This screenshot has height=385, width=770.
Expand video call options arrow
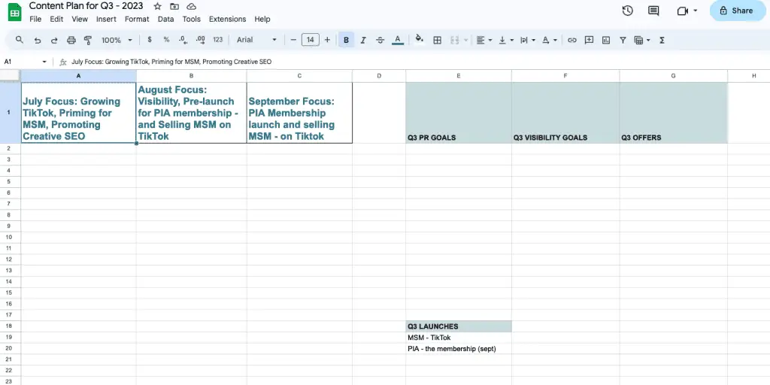click(696, 11)
